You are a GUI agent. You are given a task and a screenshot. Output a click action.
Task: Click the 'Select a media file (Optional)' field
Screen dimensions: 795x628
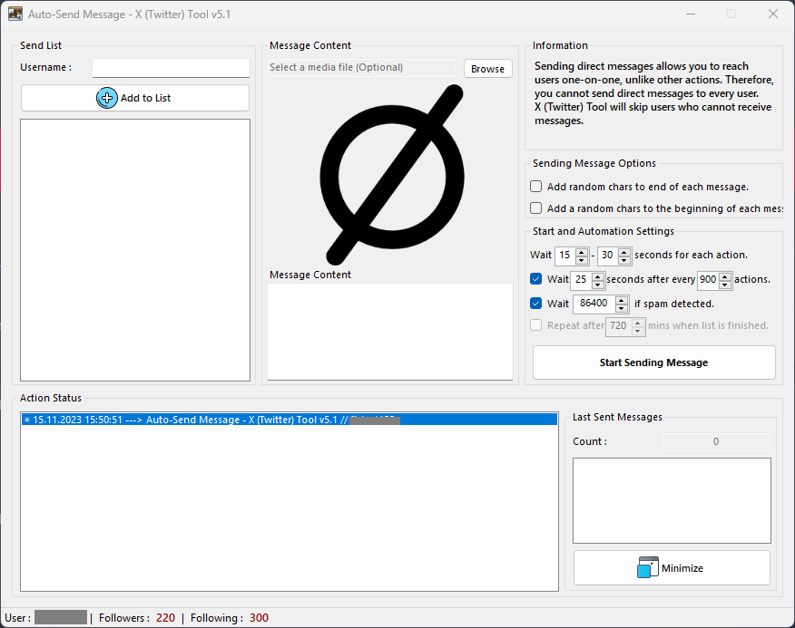(361, 68)
